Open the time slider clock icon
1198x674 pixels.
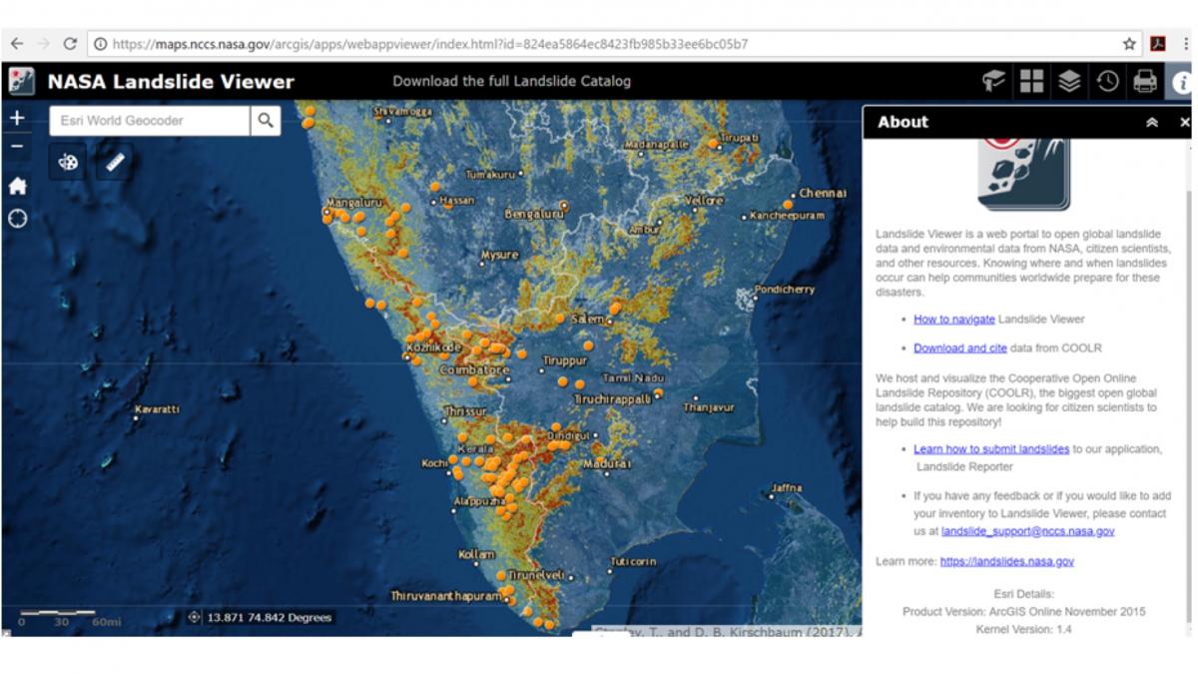1107,82
